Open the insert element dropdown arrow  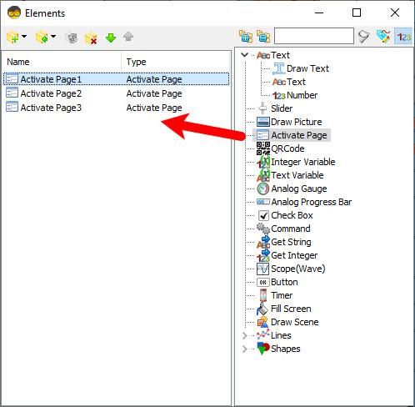tap(53, 36)
